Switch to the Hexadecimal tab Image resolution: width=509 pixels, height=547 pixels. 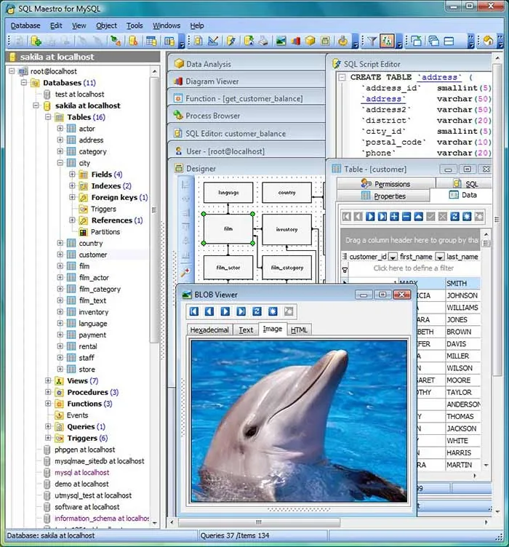point(209,330)
